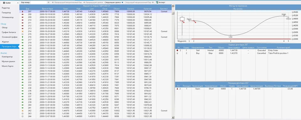Open Монте Карло in the sidebar
This screenshot has height=120, width=301.
[x=8, y=66]
